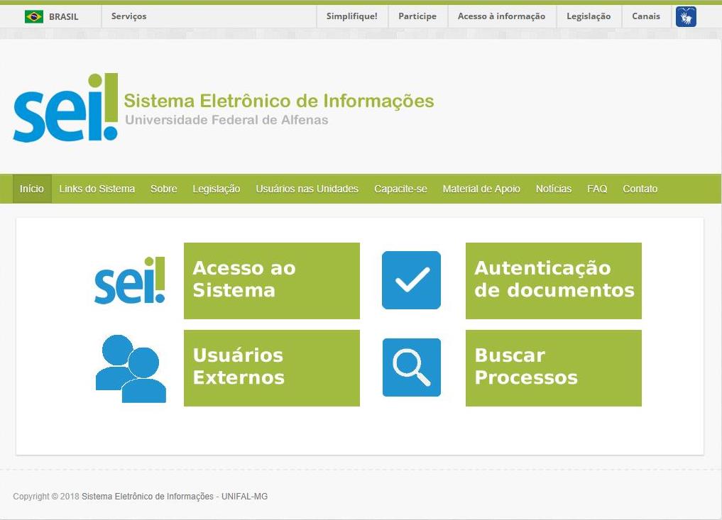Open Usuários nas Unidades menu
The width and height of the screenshot is (722, 520).
(x=307, y=189)
